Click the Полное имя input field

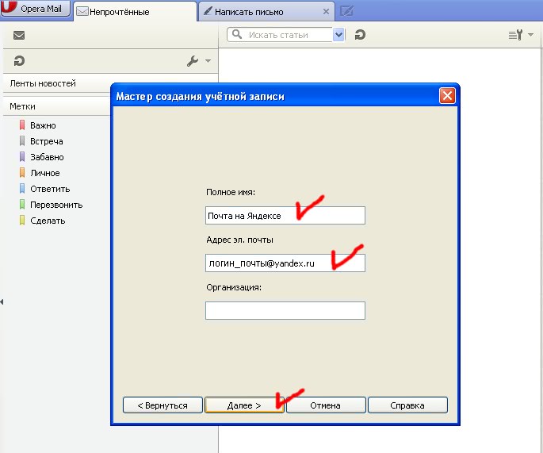coord(285,215)
